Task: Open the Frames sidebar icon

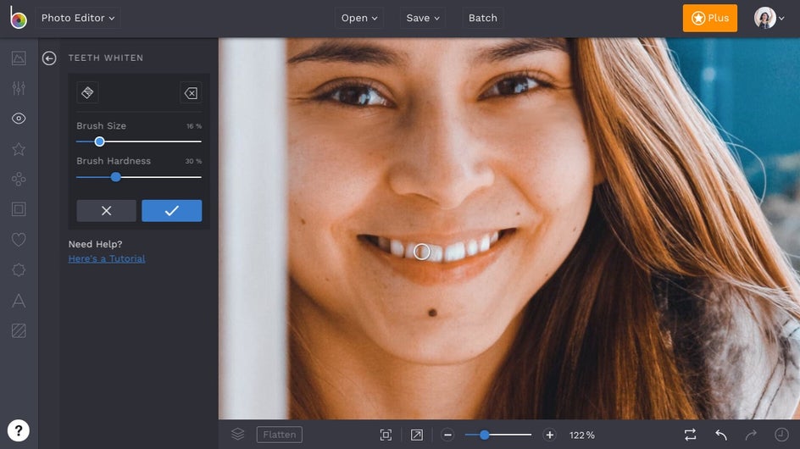Action: pyautogui.click(x=19, y=209)
